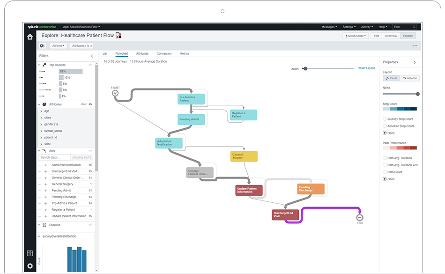
Task: Click the Overview button
Action: pyautogui.click(x=391, y=36)
